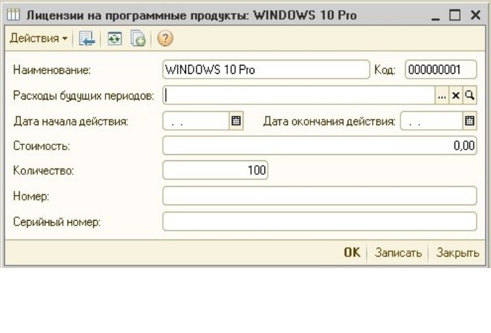Click the Наименование field with WINDOWS 10 Pro
Viewport: 491px width, 333px height.
(x=266, y=70)
